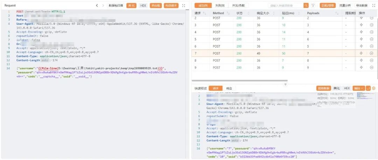Screen dimensions: 378x160
Task: Focus the keyword search input field
Action: pos(286,5)
